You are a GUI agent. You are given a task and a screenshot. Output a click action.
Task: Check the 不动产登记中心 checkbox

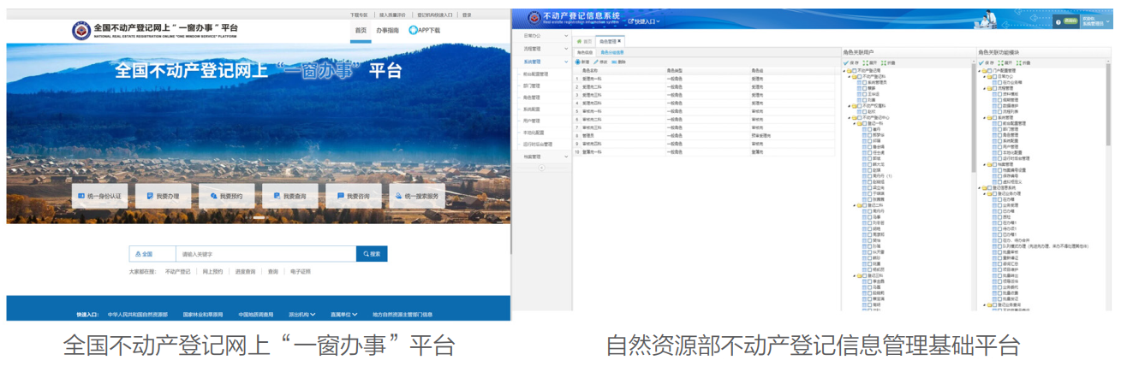point(859,117)
